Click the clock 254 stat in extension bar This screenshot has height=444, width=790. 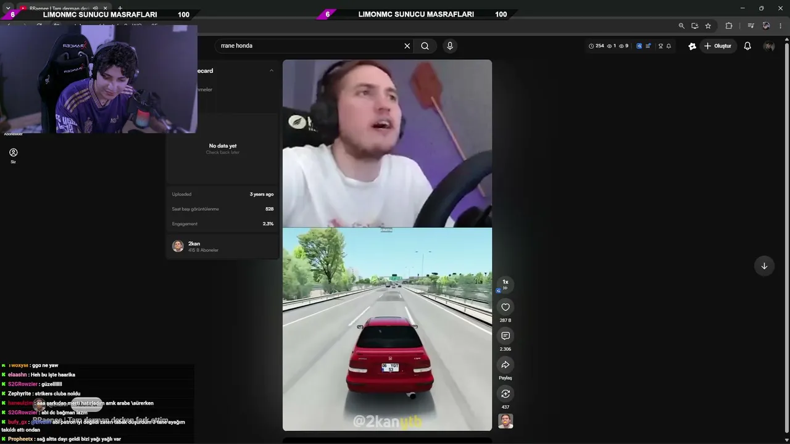click(x=596, y=46)
